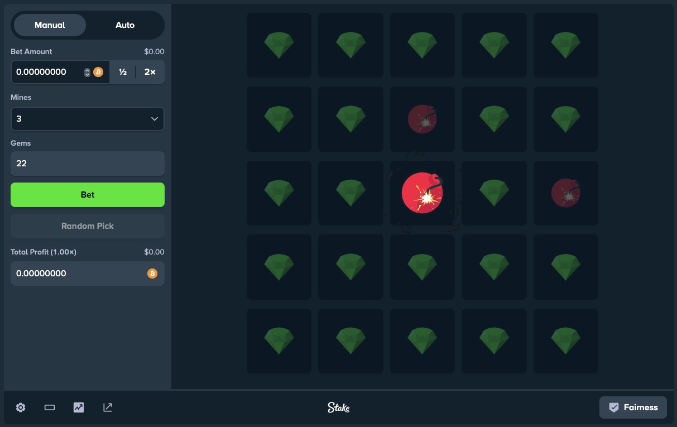Open the game settings gear icon

coord(21,407)
